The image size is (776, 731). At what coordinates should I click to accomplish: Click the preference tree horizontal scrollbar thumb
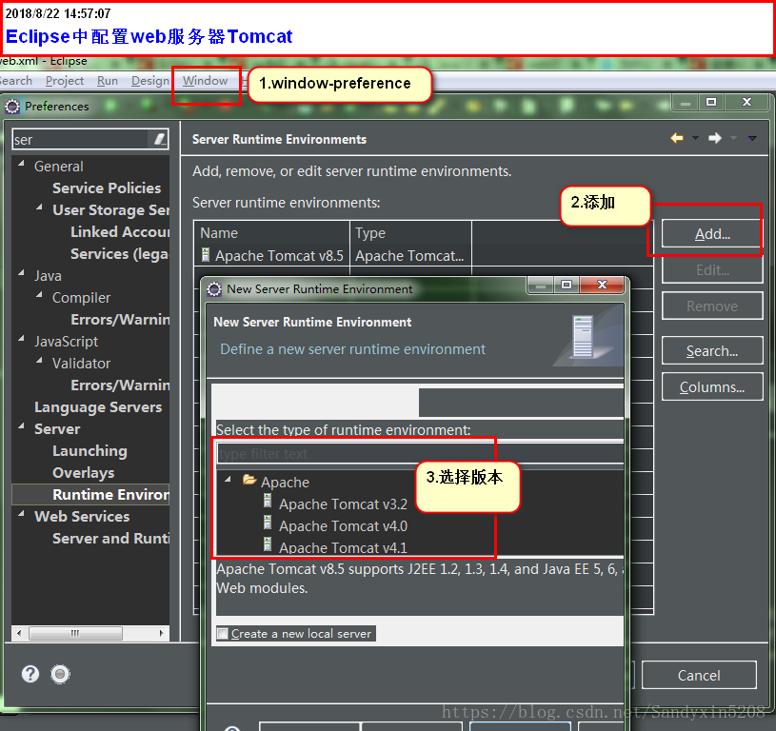75,633
